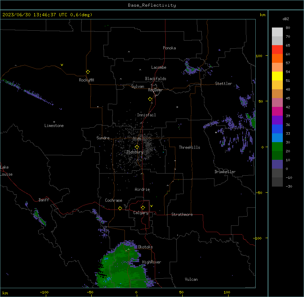Click the gray clutter patch east of Olds
Image resolution: width=304 pixels, height=297 pixels.
148,145
